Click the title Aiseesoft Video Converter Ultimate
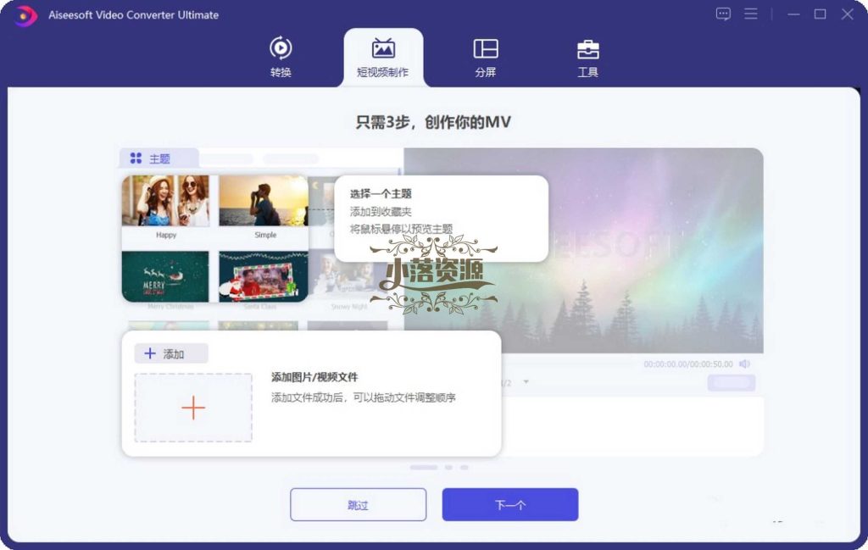Viewport: 868px width, 550px height. tap(133, 15)
